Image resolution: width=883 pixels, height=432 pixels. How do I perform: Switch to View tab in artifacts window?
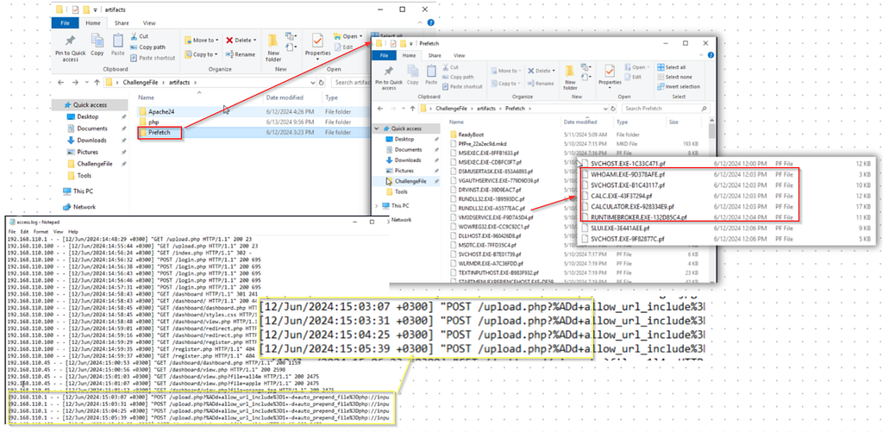[x=148, y=23]
